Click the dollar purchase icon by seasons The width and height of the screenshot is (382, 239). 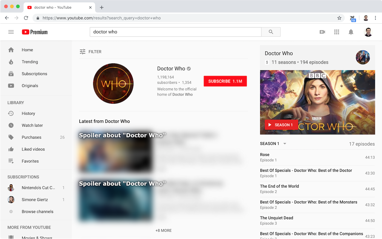pos(267,62)
